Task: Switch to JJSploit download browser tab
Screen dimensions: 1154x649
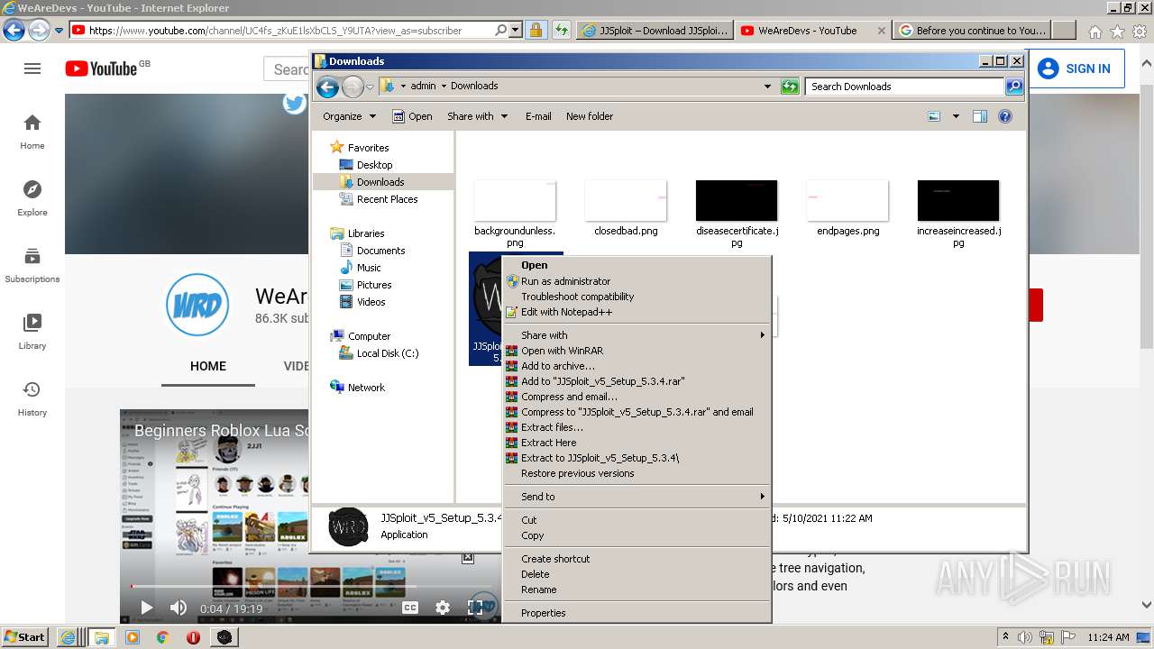Action: point(655,31)
